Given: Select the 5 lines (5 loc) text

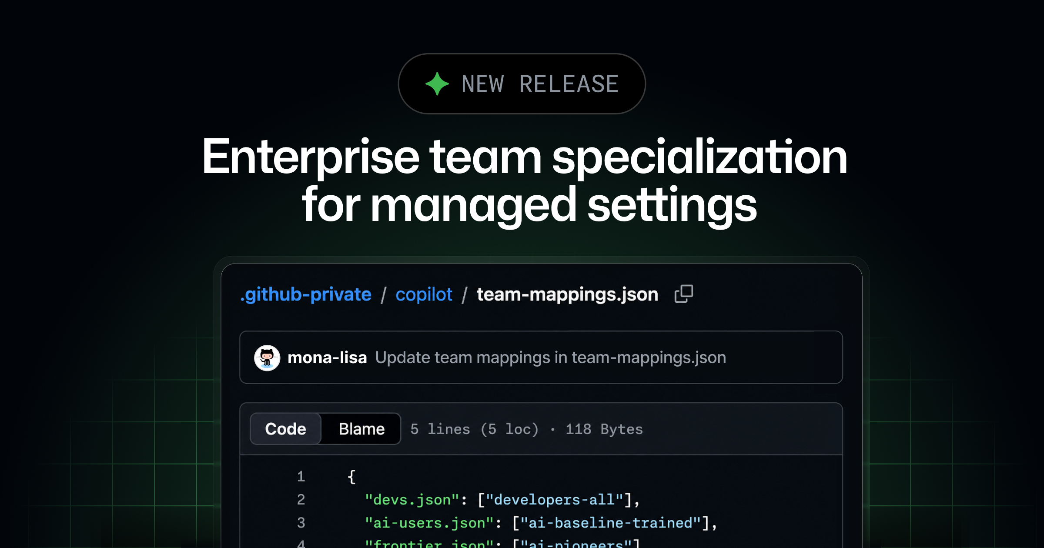Looking at the screenshot, I should (475, 429).
